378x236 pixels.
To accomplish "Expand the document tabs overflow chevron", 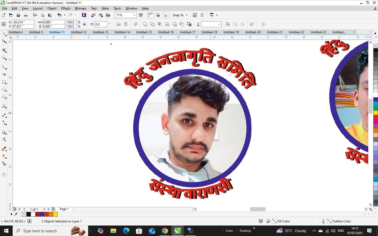I will tap(371, 32).
